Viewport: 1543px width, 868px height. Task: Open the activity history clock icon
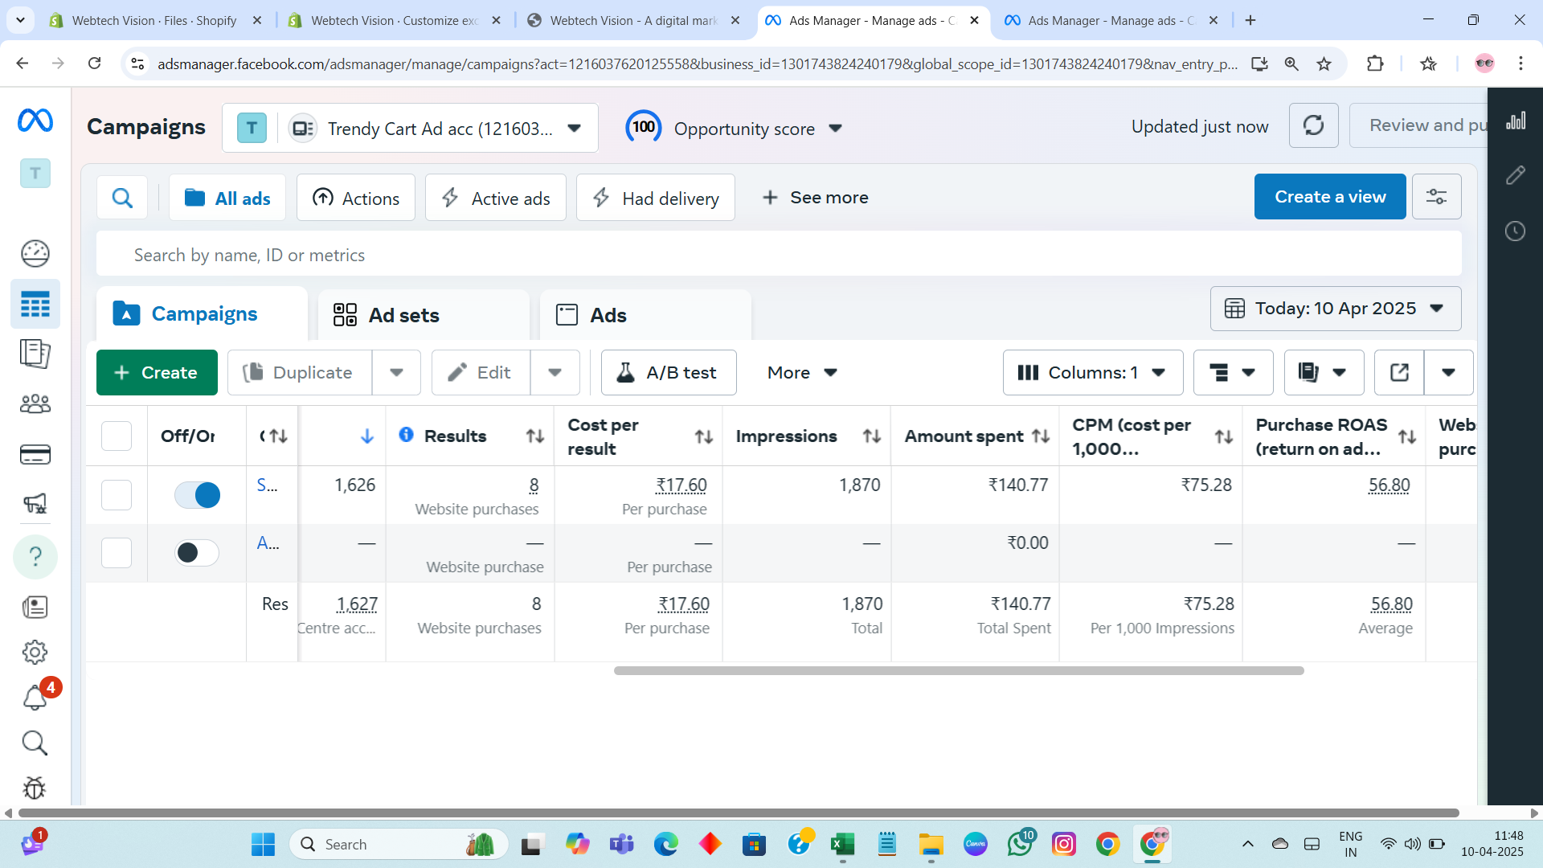click(1515, 231)
